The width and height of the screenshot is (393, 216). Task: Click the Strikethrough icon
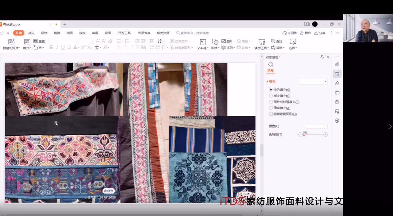(x=69, y=47)
